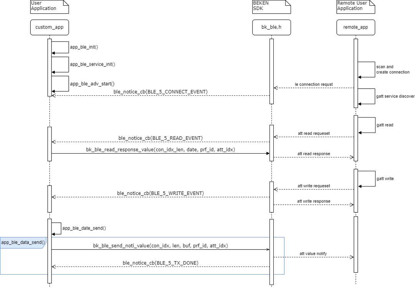This screenshot has height=288, width=415.
Task: Click the app_ble_init() self-call label
Action: pos(84,47)
